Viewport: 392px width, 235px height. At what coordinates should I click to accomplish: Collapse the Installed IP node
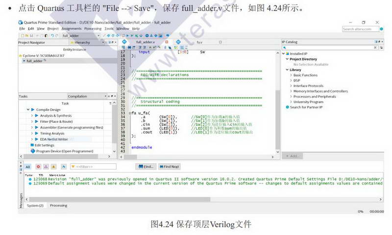(284, 53)
